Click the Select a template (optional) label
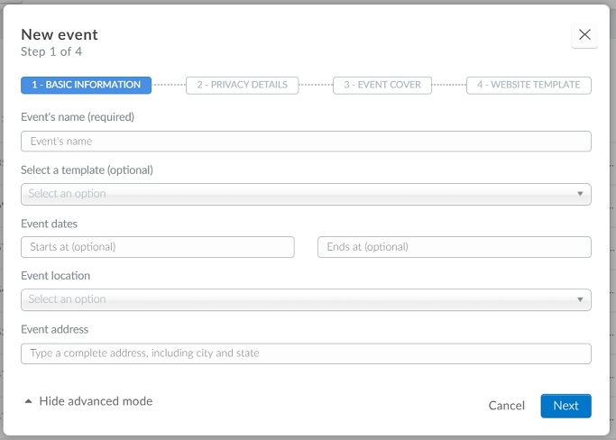The image size is (616, 440). pyautogui.click(x=87, y=170)
